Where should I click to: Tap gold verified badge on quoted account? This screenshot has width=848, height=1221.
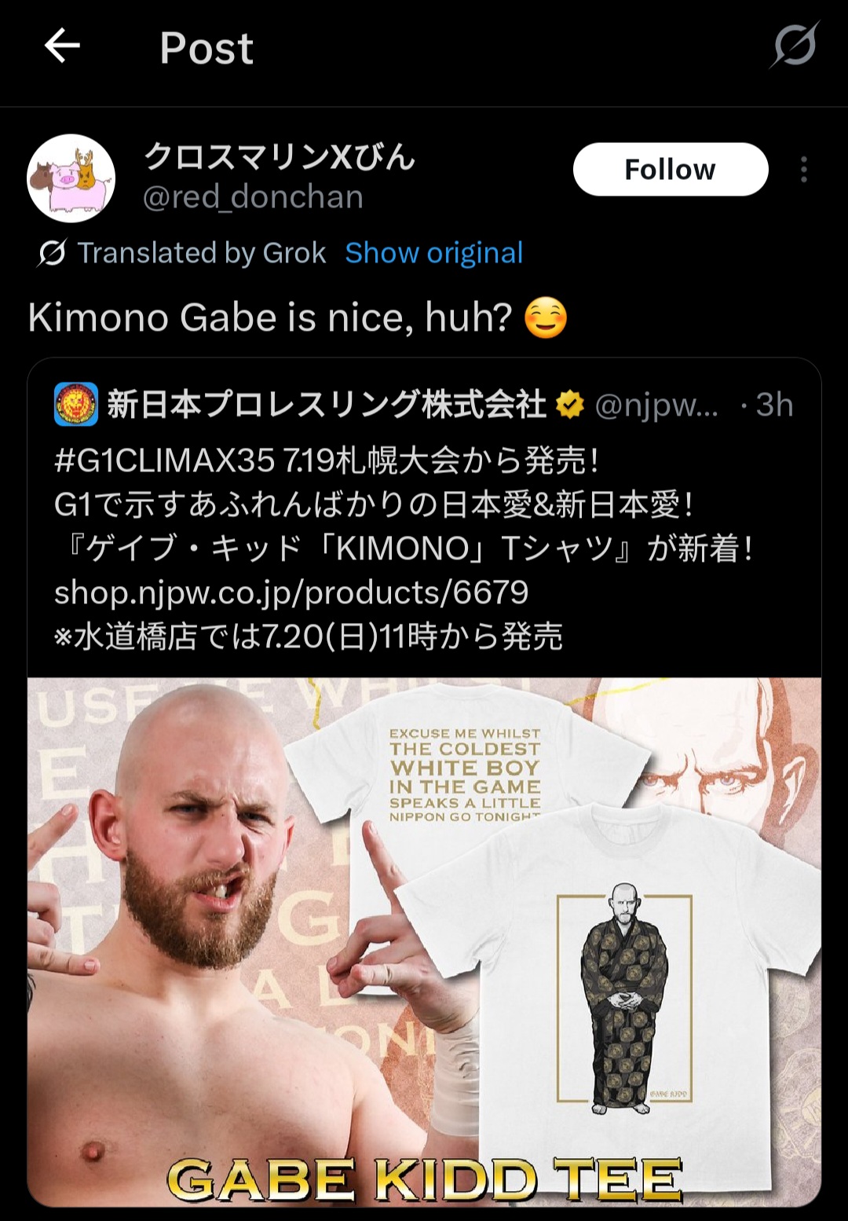(x=570, y=405)
